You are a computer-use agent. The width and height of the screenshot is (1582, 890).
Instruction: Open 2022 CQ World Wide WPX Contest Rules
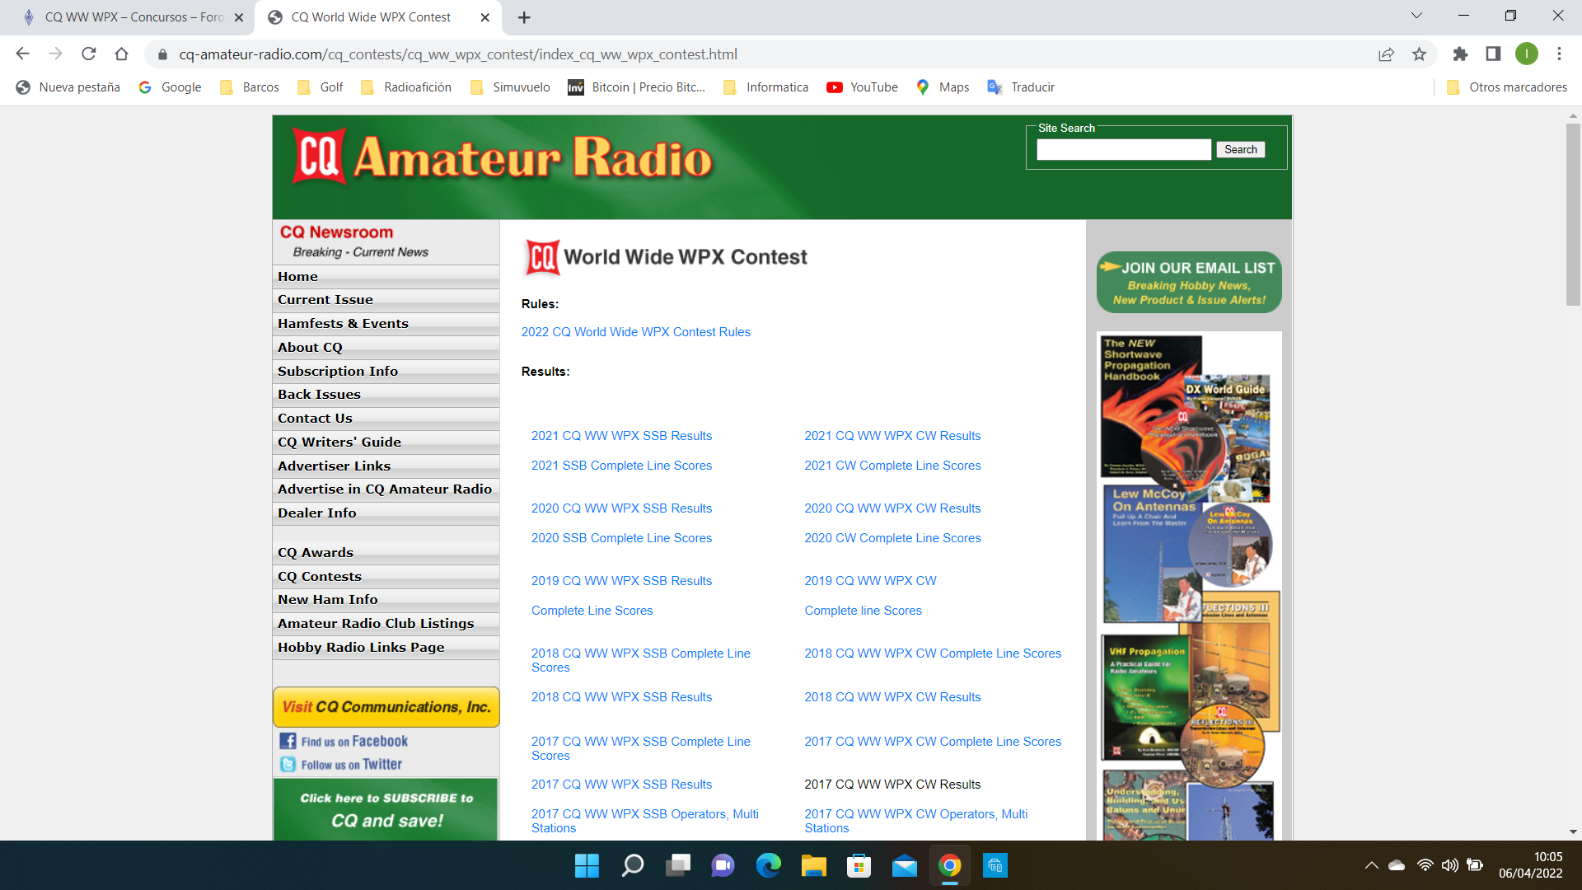(635, 332)
